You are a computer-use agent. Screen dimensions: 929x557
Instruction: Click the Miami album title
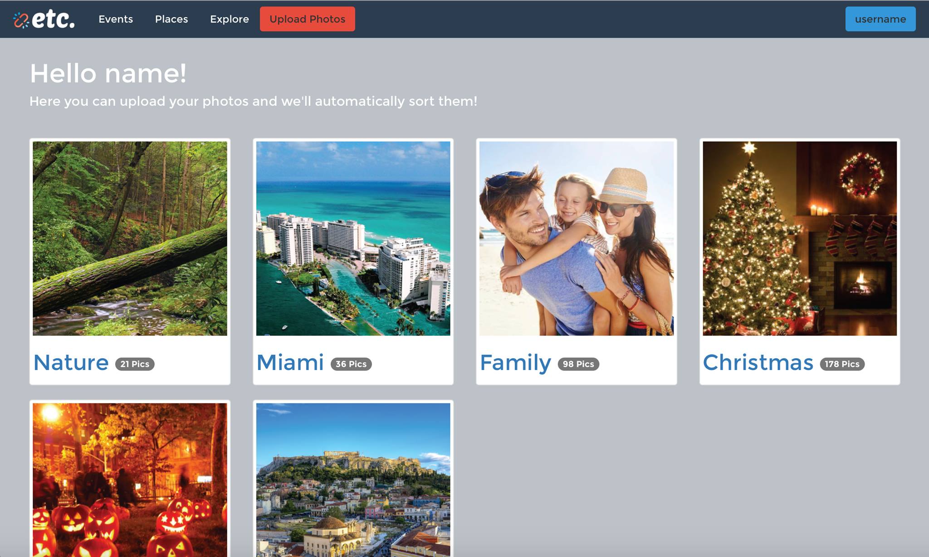(290, 363)
